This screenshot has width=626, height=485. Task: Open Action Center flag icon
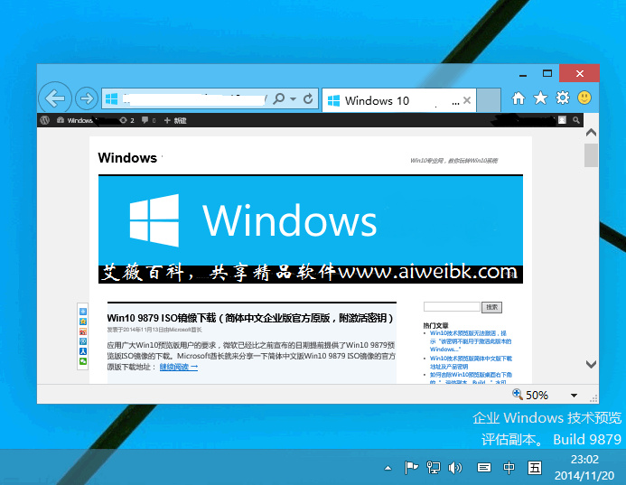411,468
